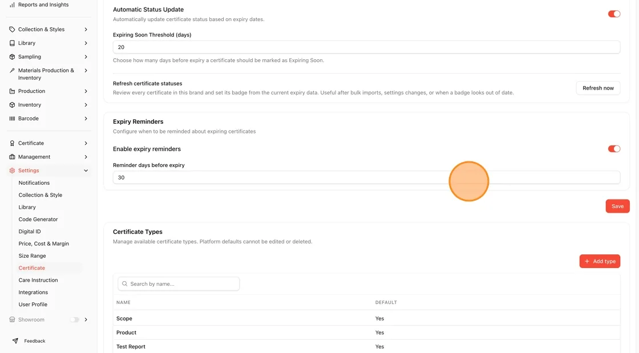Turn off the Enable expiry reminders switch

(x=614, y=149)
